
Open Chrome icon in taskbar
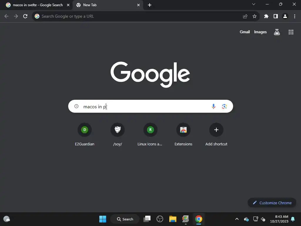pyautogui.click(x=199, y=219)
